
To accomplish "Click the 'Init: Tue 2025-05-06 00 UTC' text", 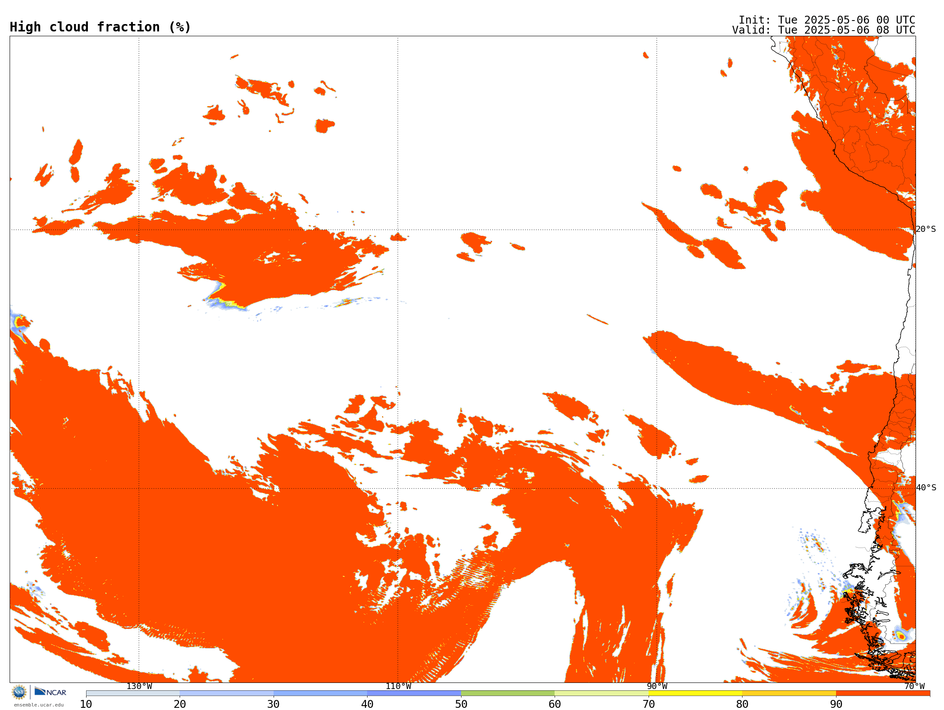I will (x=827, y=20).
